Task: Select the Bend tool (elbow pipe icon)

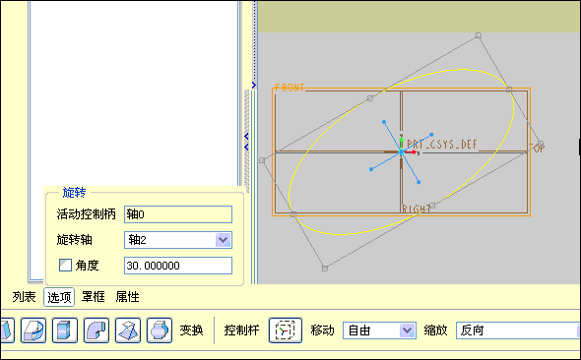Action: pyautogui.click(x=97, y=330)
